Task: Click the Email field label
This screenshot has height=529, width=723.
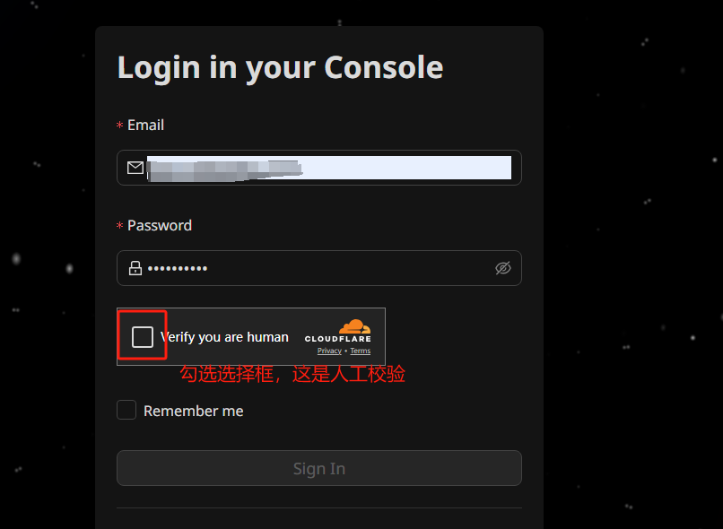Action: [145, 125]
